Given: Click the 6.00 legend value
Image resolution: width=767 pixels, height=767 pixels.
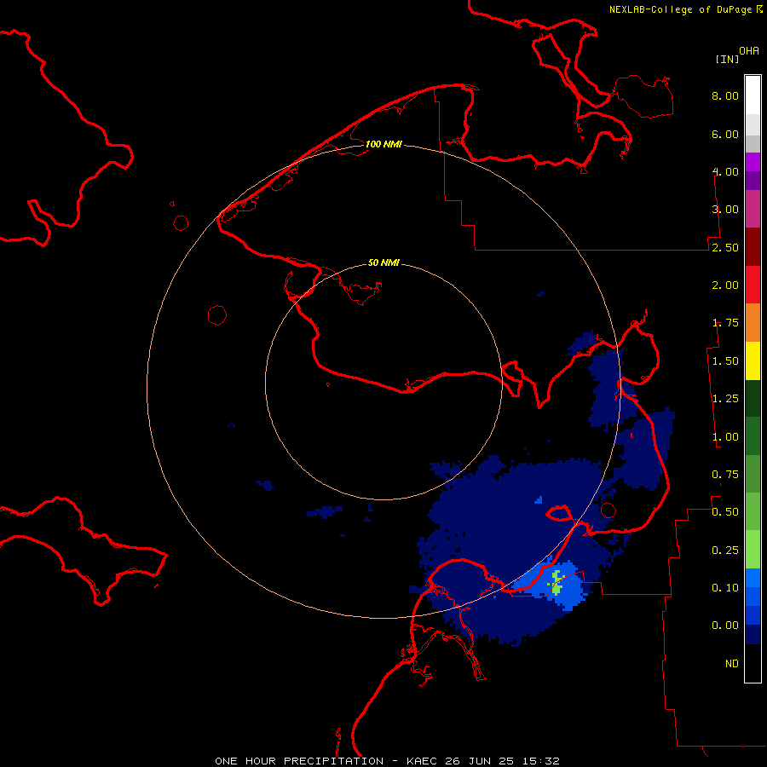Looking at the screenshot, I should (725, 134).
